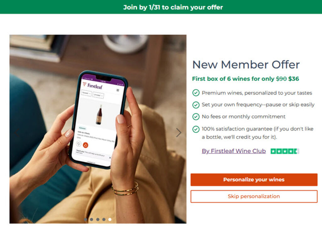Select the first carousel dot indicator
The height and width of the screenshot is (228, 322).
coord(86,220)
